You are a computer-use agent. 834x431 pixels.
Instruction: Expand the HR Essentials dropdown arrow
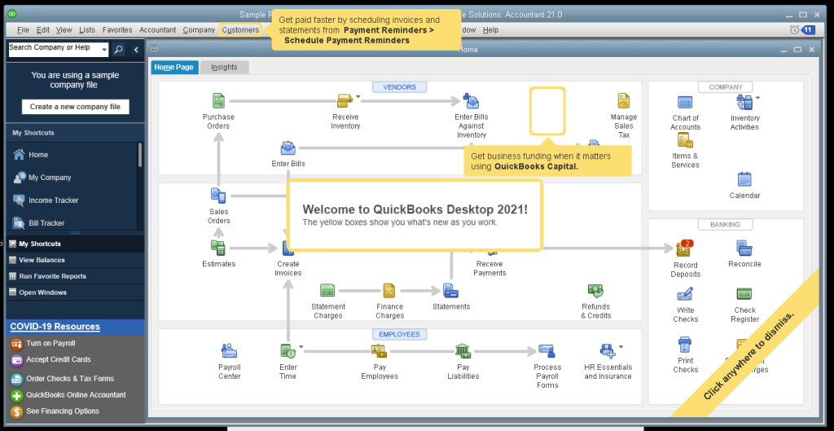[621, 346]
